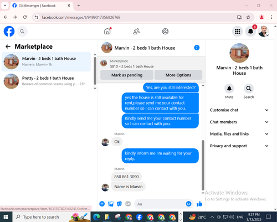Open the Groups icon in top navigation
The image size is (277, 222).
pyautogui.click(x=165, y=32)
